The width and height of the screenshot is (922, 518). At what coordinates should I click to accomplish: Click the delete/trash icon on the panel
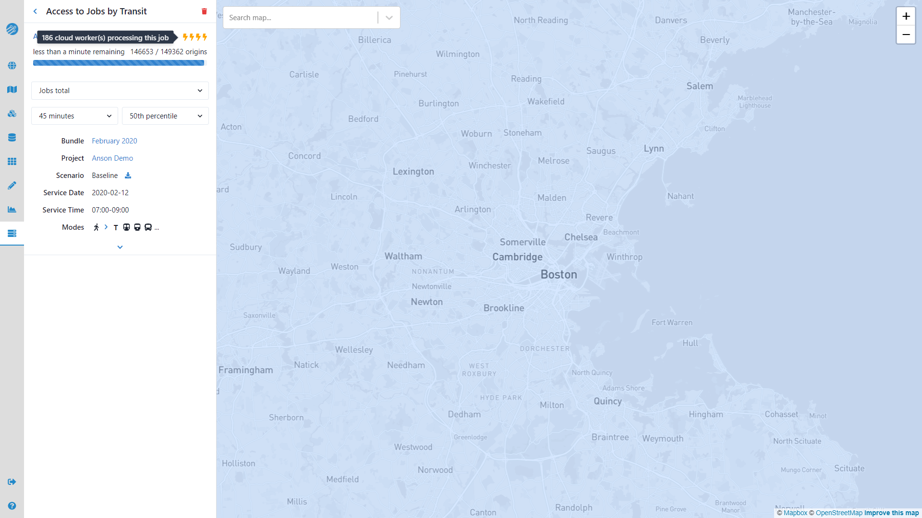tap(204, 12)
